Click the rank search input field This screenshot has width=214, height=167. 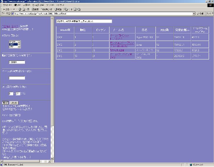17,62
